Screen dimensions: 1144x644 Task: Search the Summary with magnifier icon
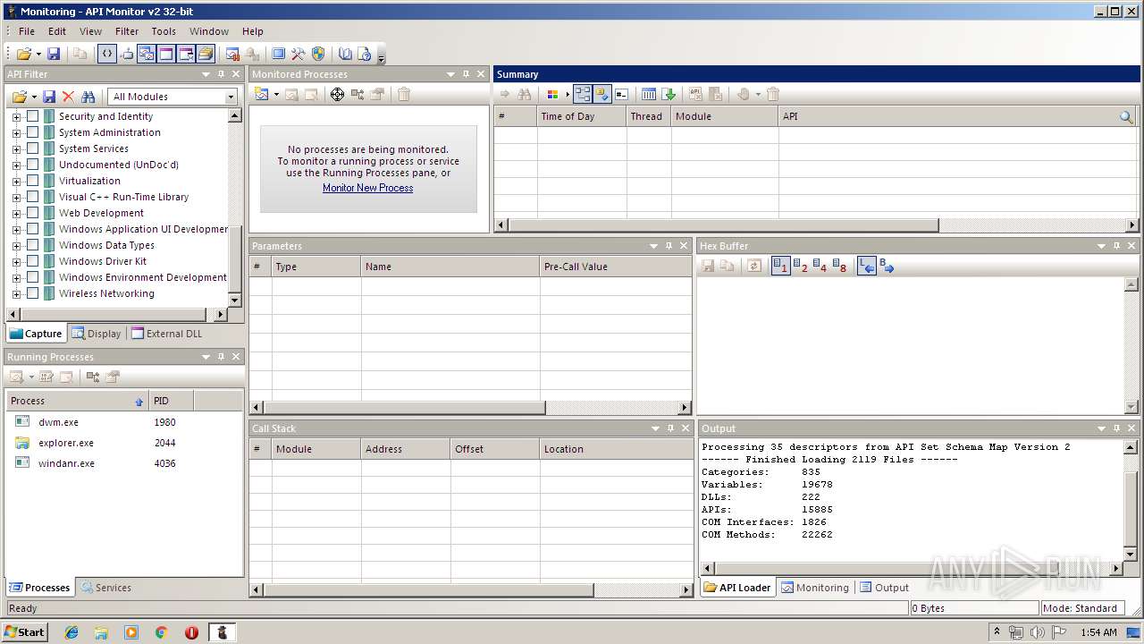click(1126, 116)
